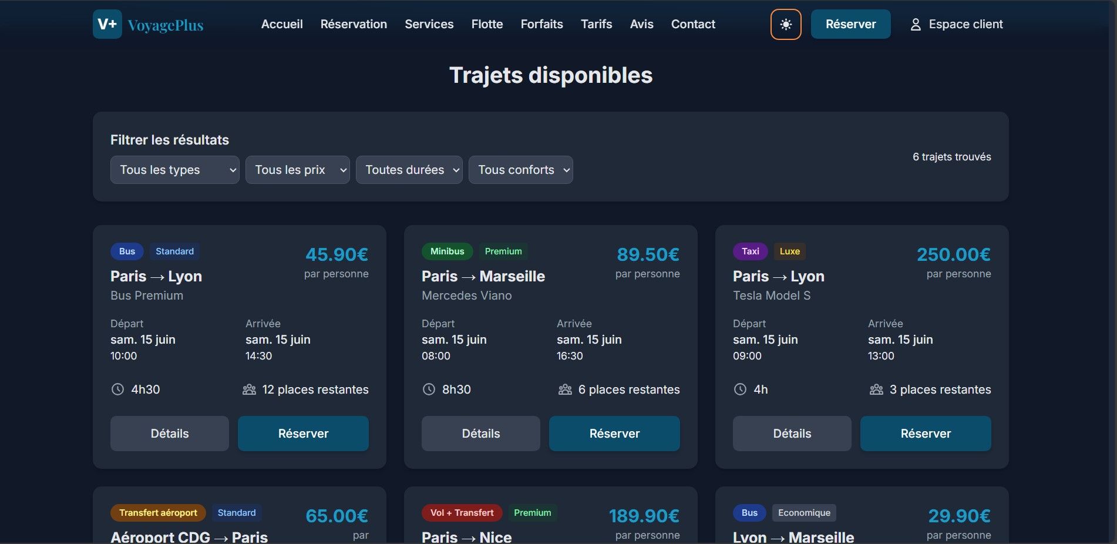Open the Flotte page
Viewport: 1117px width, 544px height.
(487, 24)
